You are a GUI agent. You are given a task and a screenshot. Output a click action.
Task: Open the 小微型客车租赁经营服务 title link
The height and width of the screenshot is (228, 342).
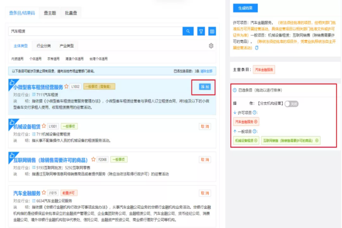point(38,87)
